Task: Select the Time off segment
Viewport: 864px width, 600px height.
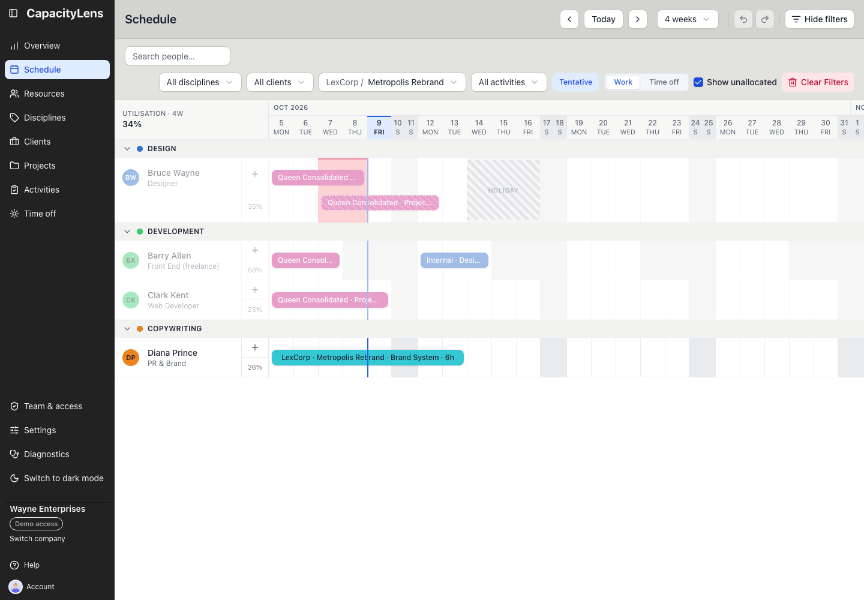Action: (664, 82)
